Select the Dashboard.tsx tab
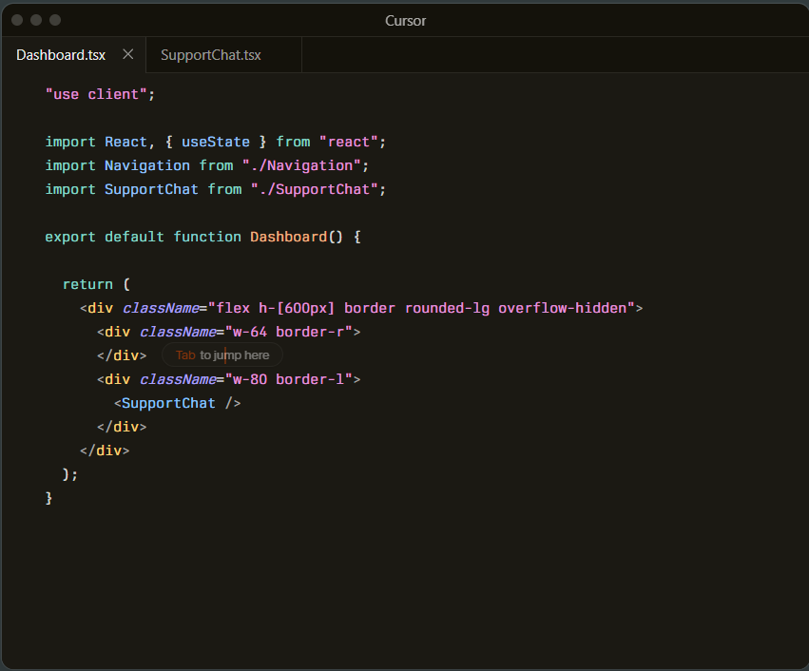Screen dimensions: 809x671 (61, 55)
